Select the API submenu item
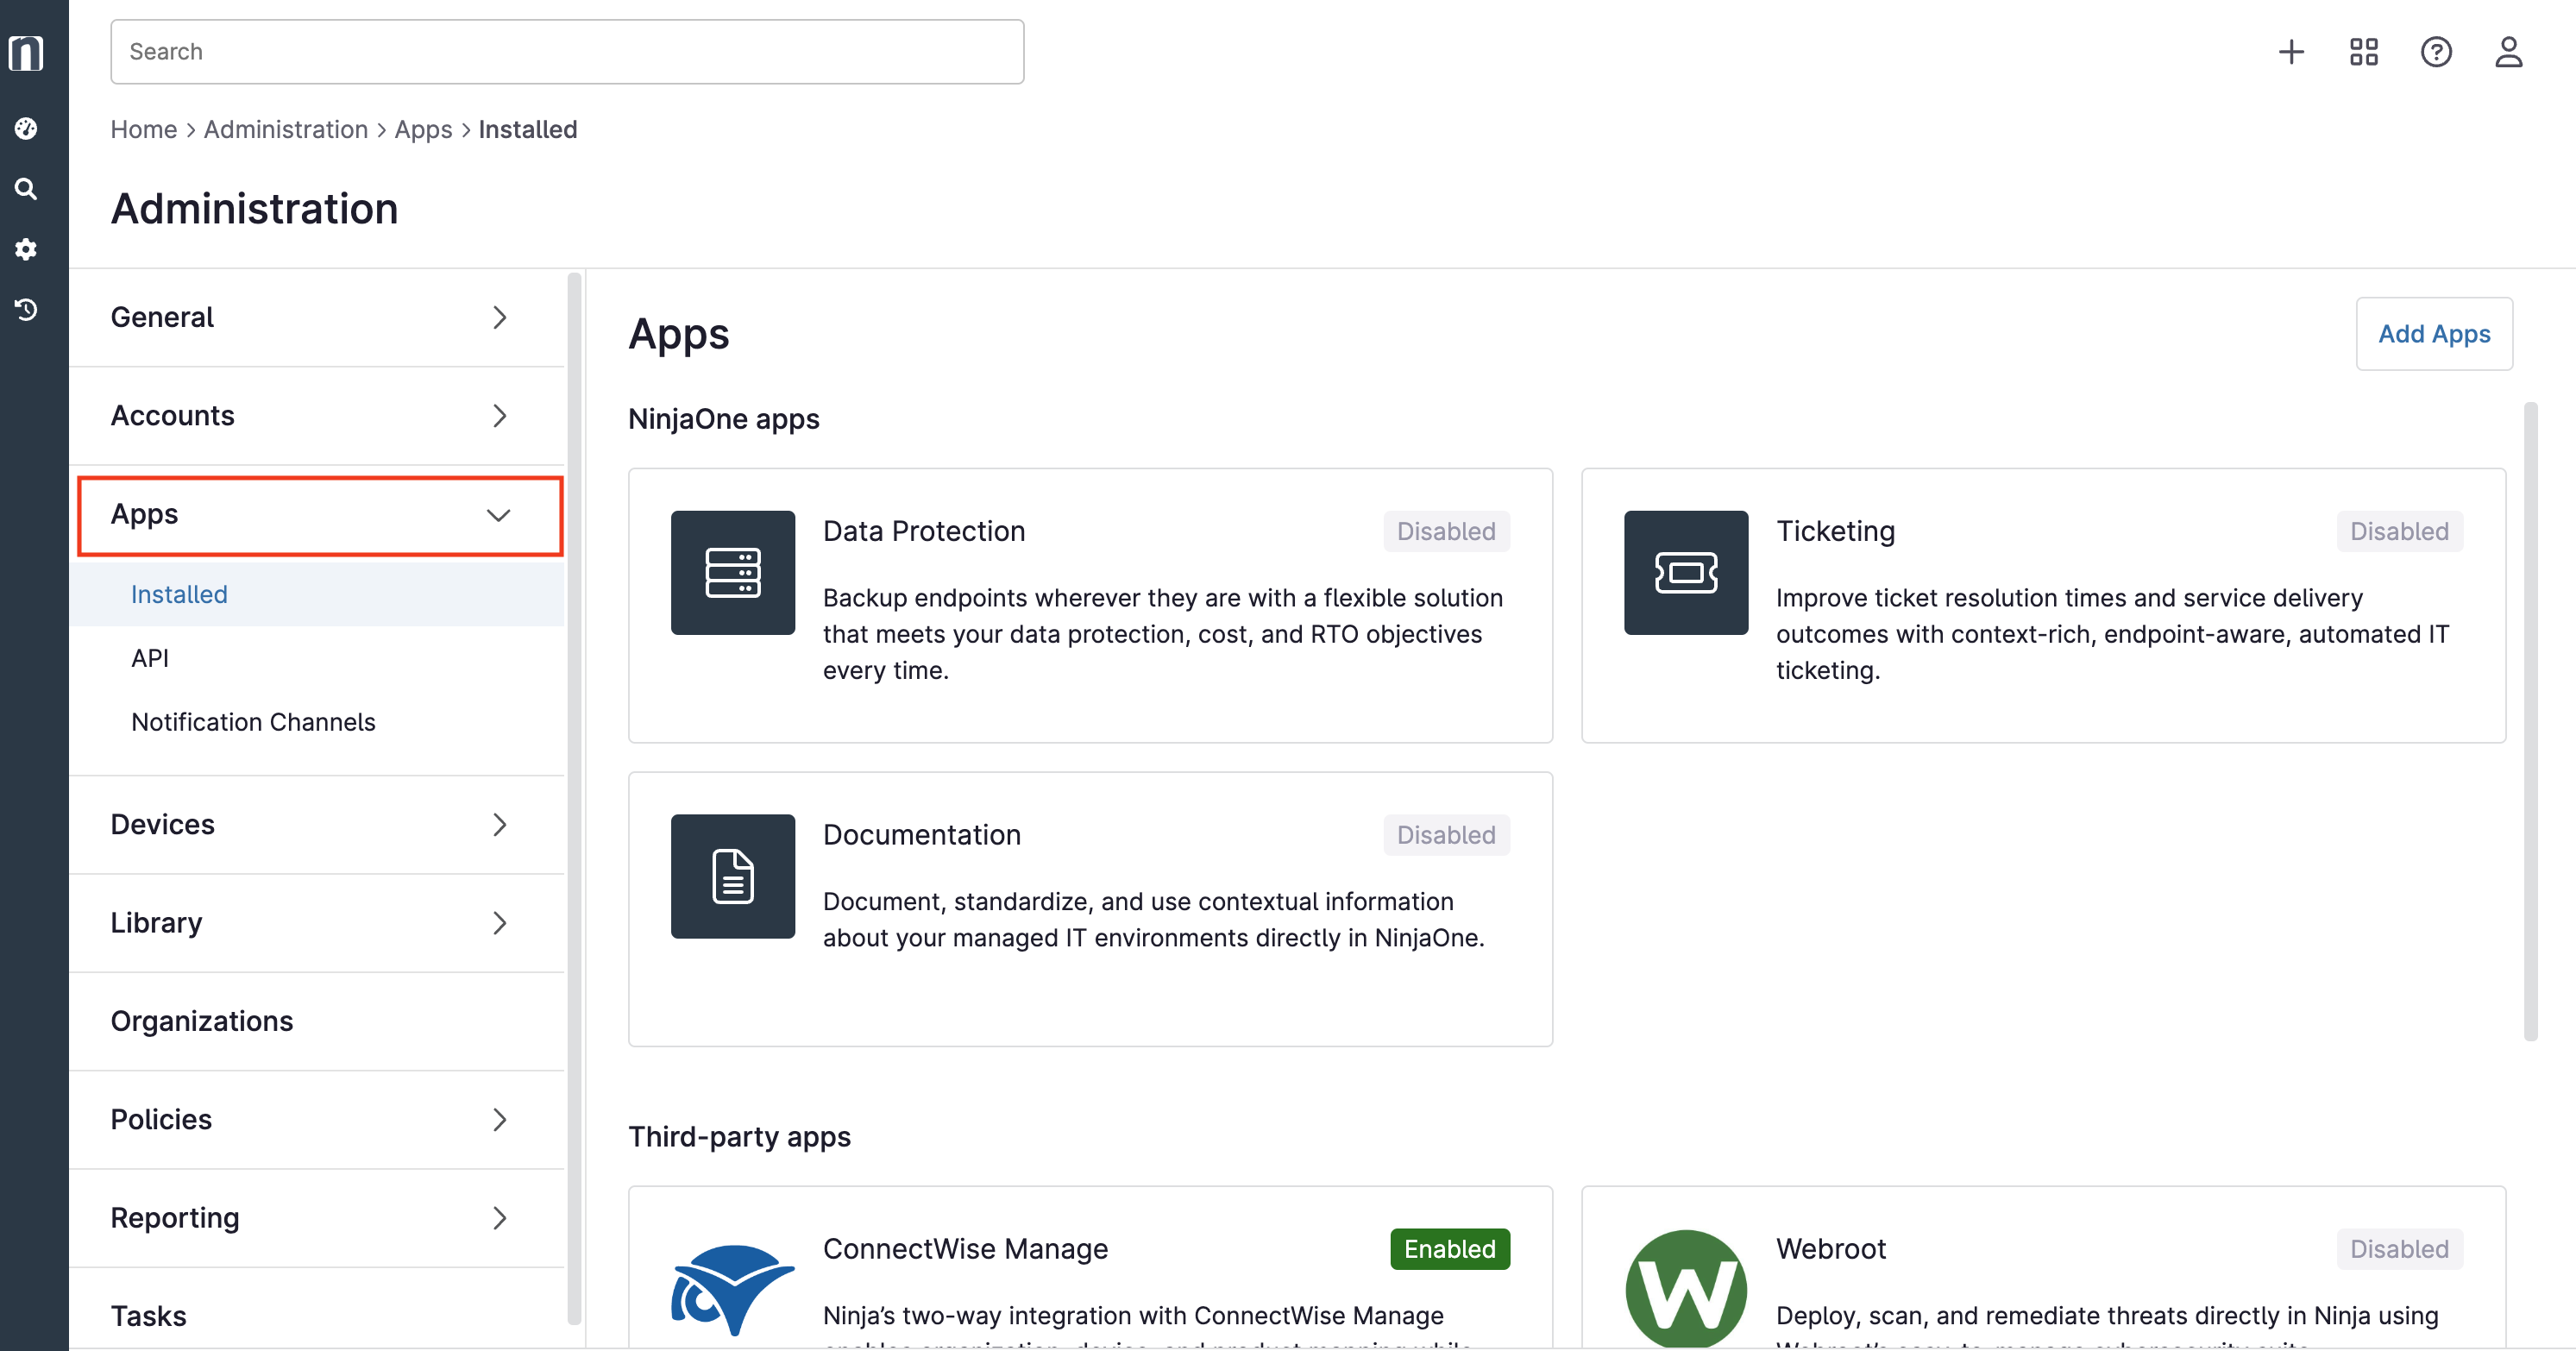The width and height of the screenshot is (2576, 1351). coord(150,658)
